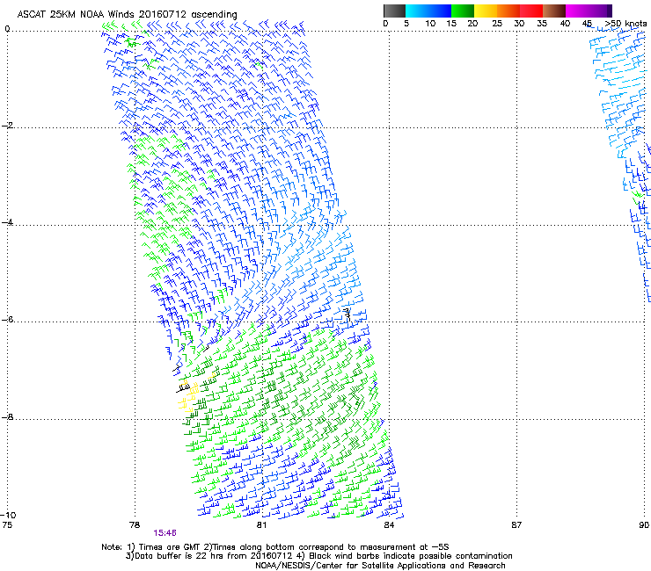This screenshot has height=571, width=651.
Task: Click the latitude axis label '-10'
Action: tap(8, 515)
